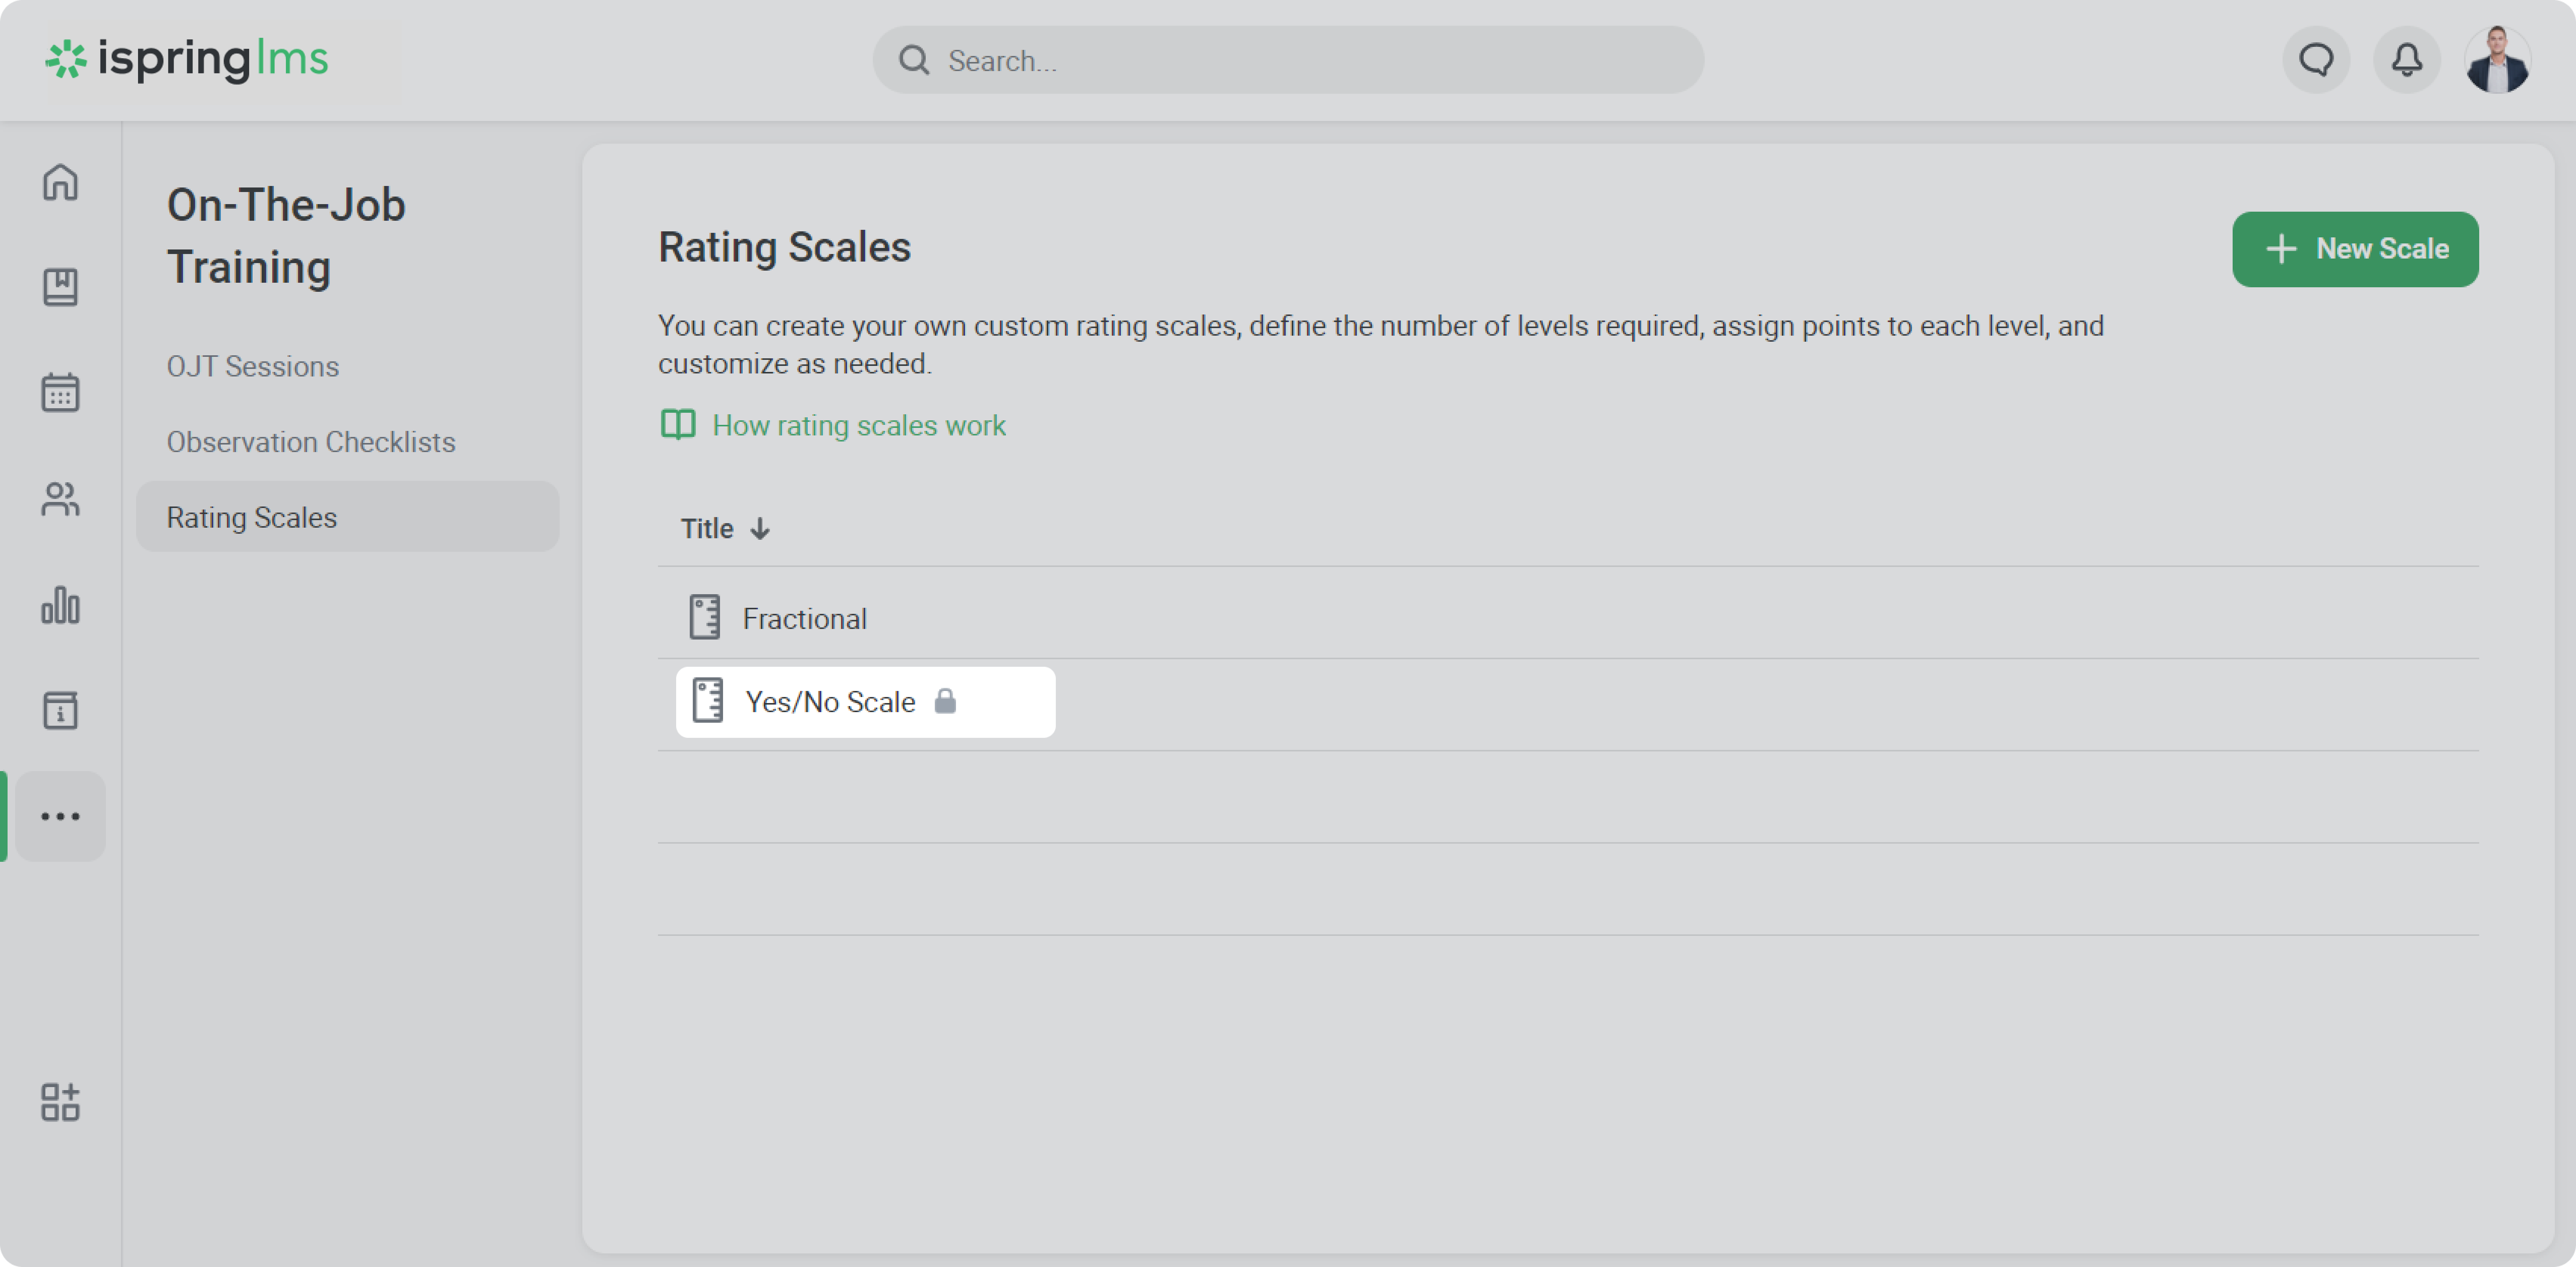This screenshot has width=2576, height=1267.
Task: Sort by the Title column header
Action: [707, 528]
